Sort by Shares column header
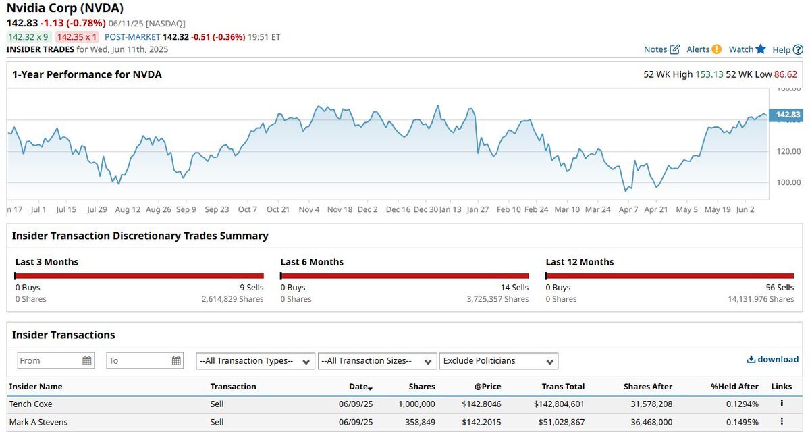 coord(422,387)
